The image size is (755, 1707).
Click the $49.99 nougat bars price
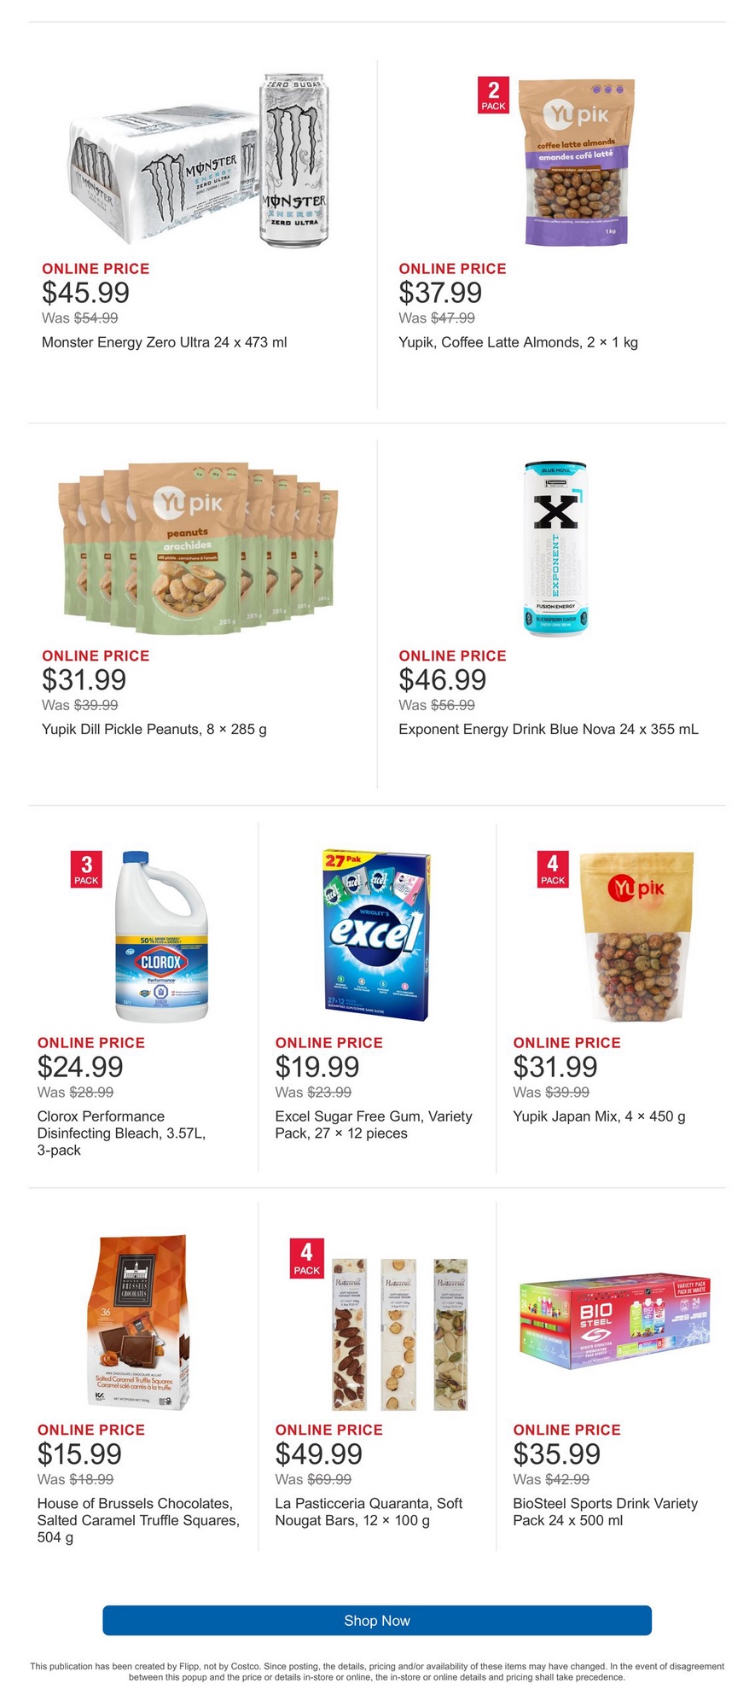(x=318, y=1454)
